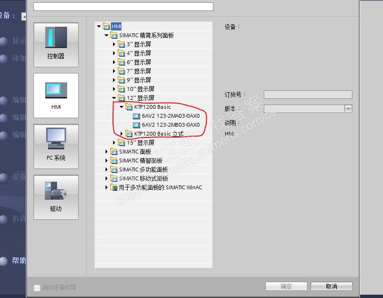Select the "10" 显示屏" label

click(140, 89)
